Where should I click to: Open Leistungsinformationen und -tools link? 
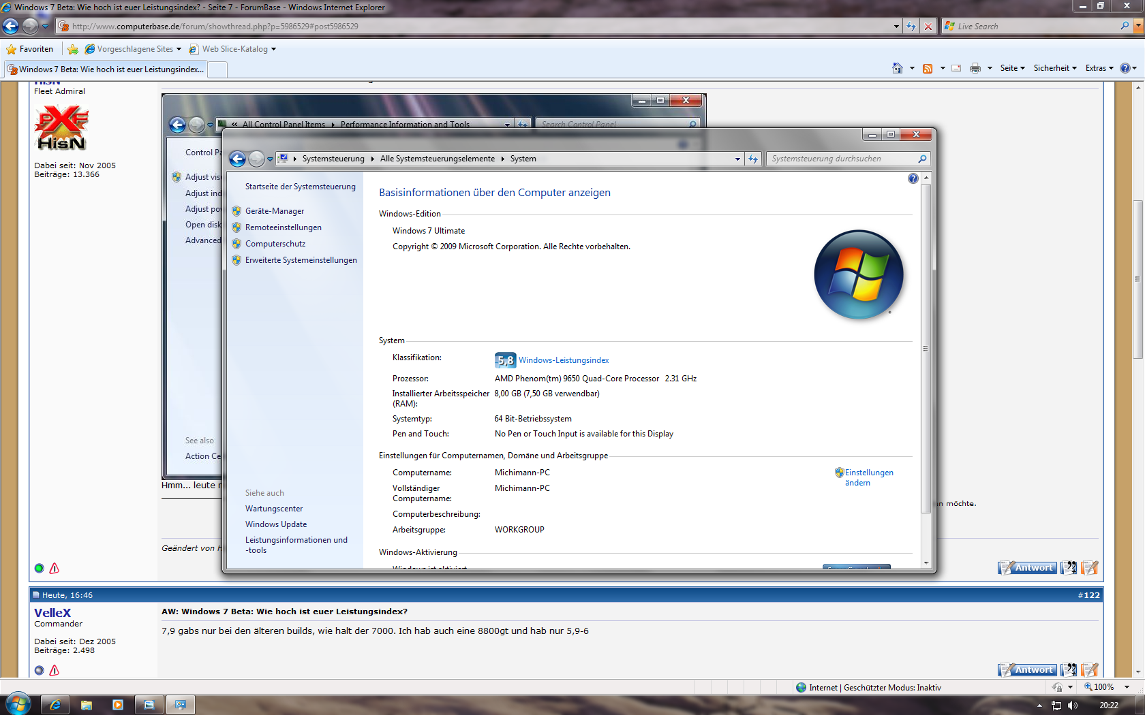click(x=296, y=545)
